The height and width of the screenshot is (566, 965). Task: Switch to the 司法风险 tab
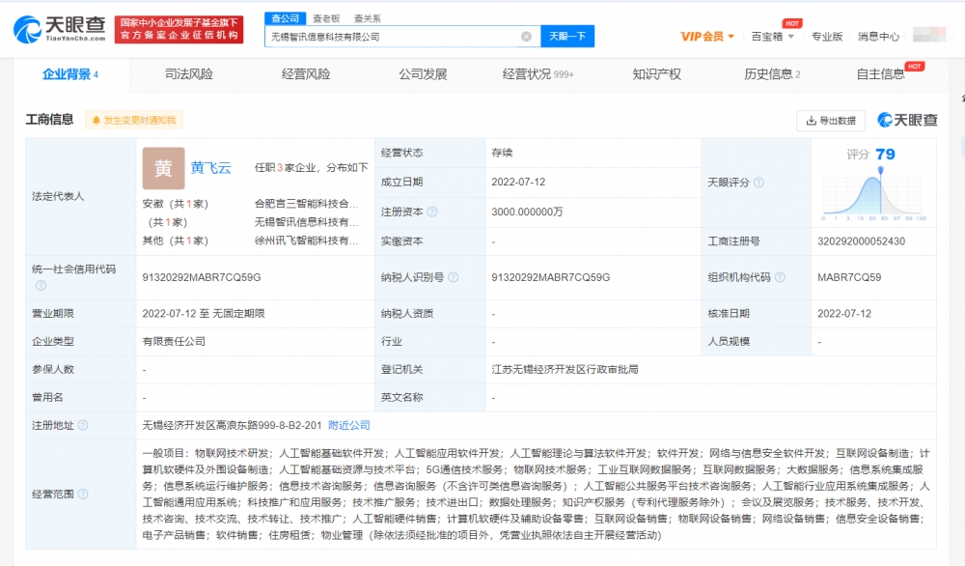pyautogui.click(x=189, y=74)
